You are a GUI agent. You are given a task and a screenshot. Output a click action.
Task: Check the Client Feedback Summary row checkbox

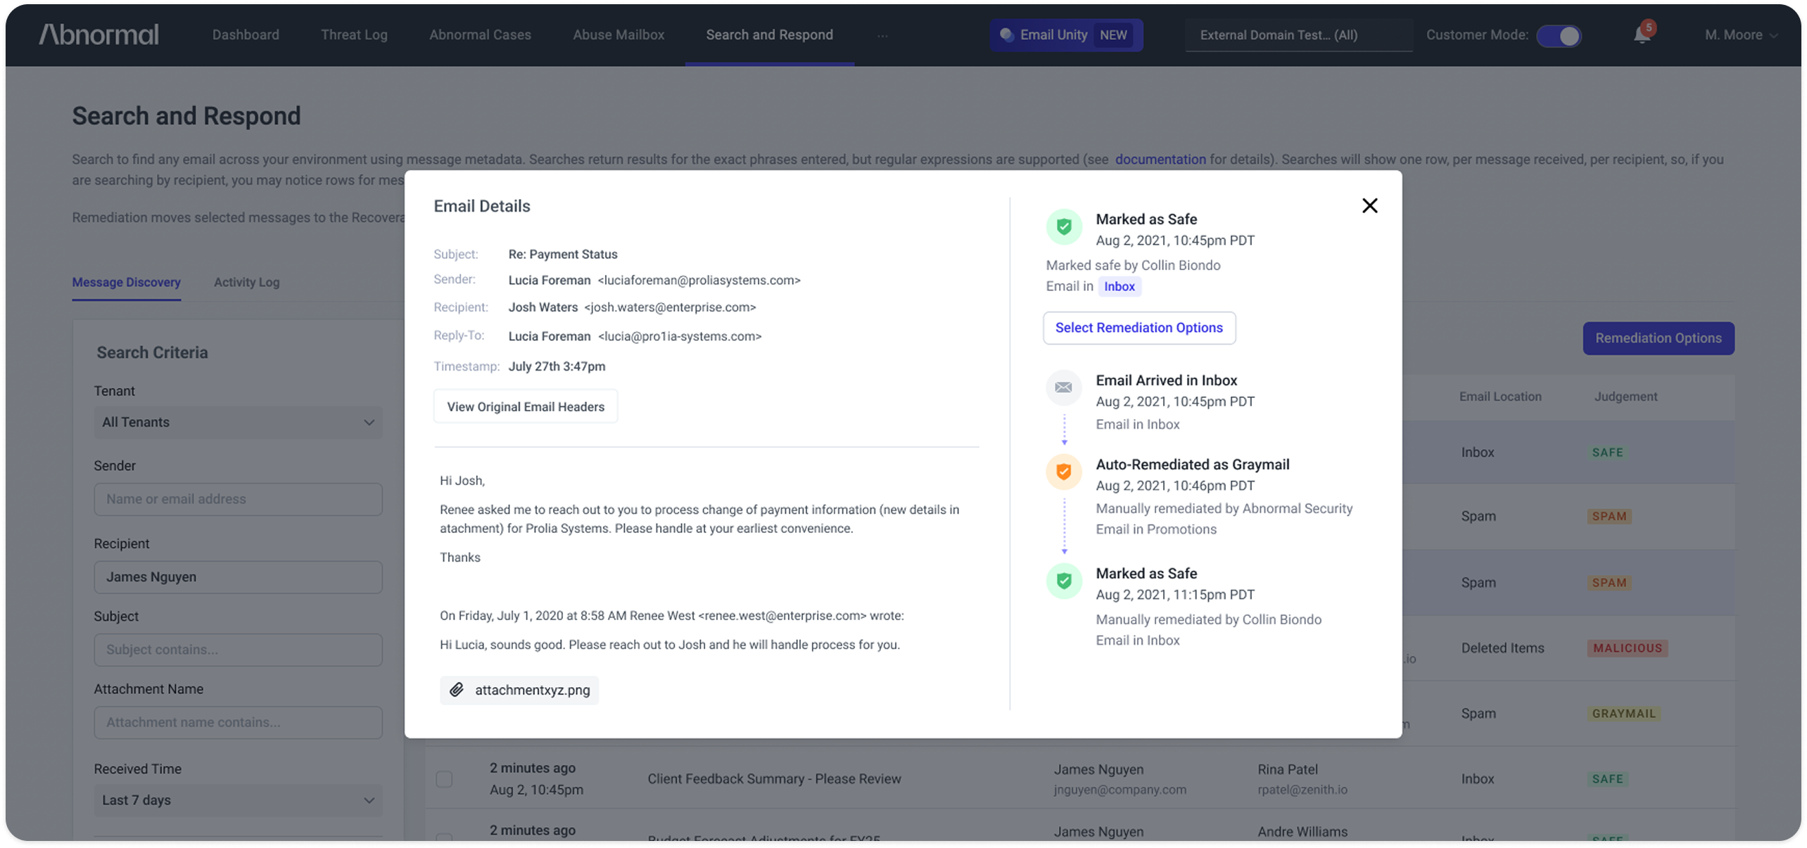point(443,778)
